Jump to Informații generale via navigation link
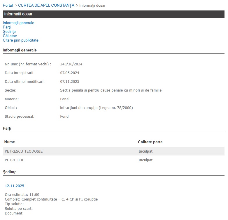228x220 pixels. click(x=18, y=23)
